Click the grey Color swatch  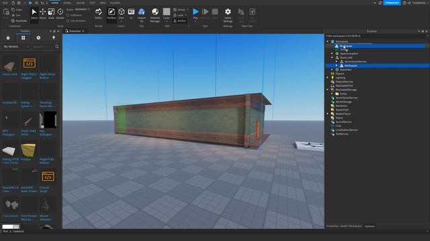tap(167, 12)
